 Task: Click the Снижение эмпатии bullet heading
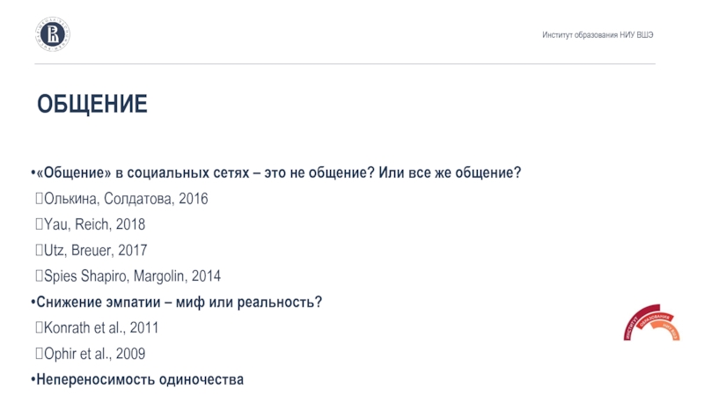click(179, 303)
